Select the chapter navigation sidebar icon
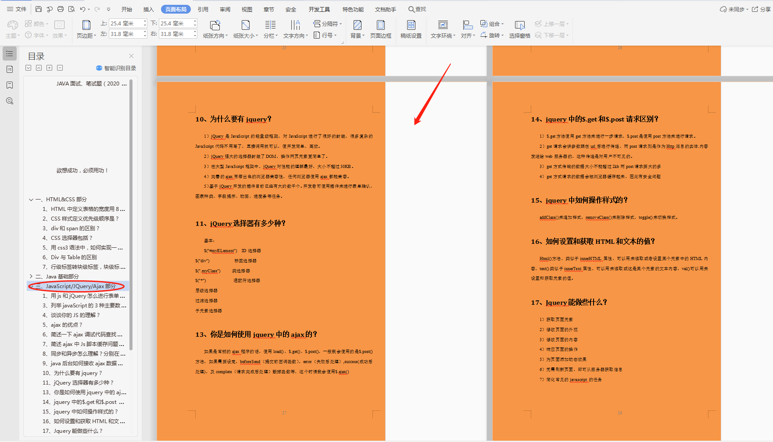The width and height of the screenshot is (773, 442). coord(10,69)
